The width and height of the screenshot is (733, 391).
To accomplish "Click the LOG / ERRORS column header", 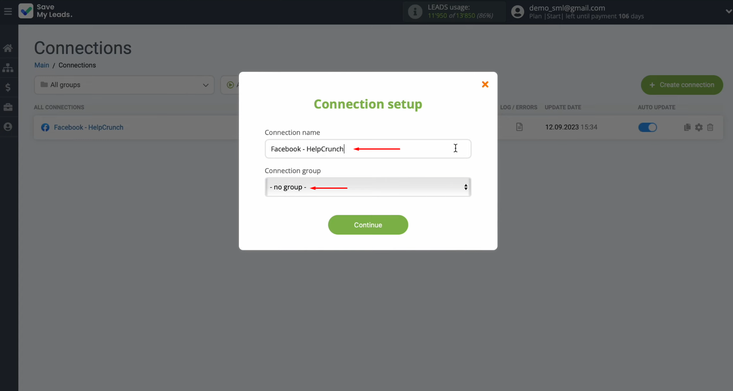I will (x=519, y=107).
